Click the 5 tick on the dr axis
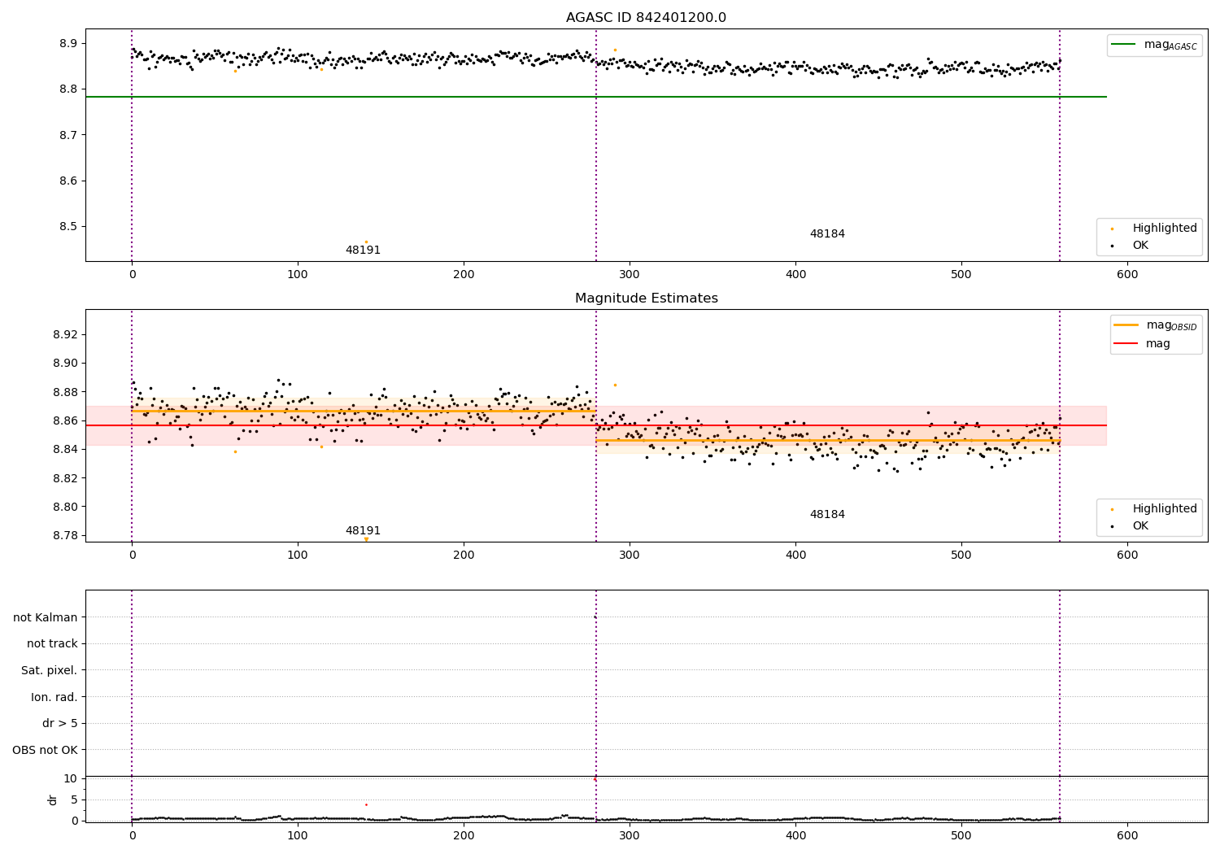 point(74,800)
